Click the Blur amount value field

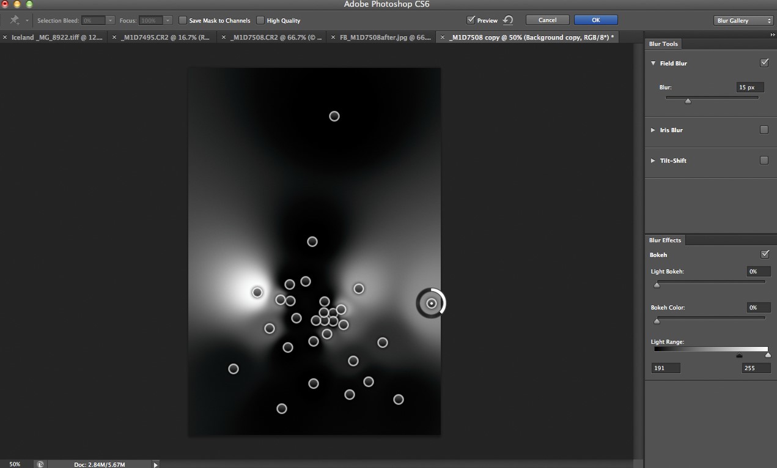749,87
